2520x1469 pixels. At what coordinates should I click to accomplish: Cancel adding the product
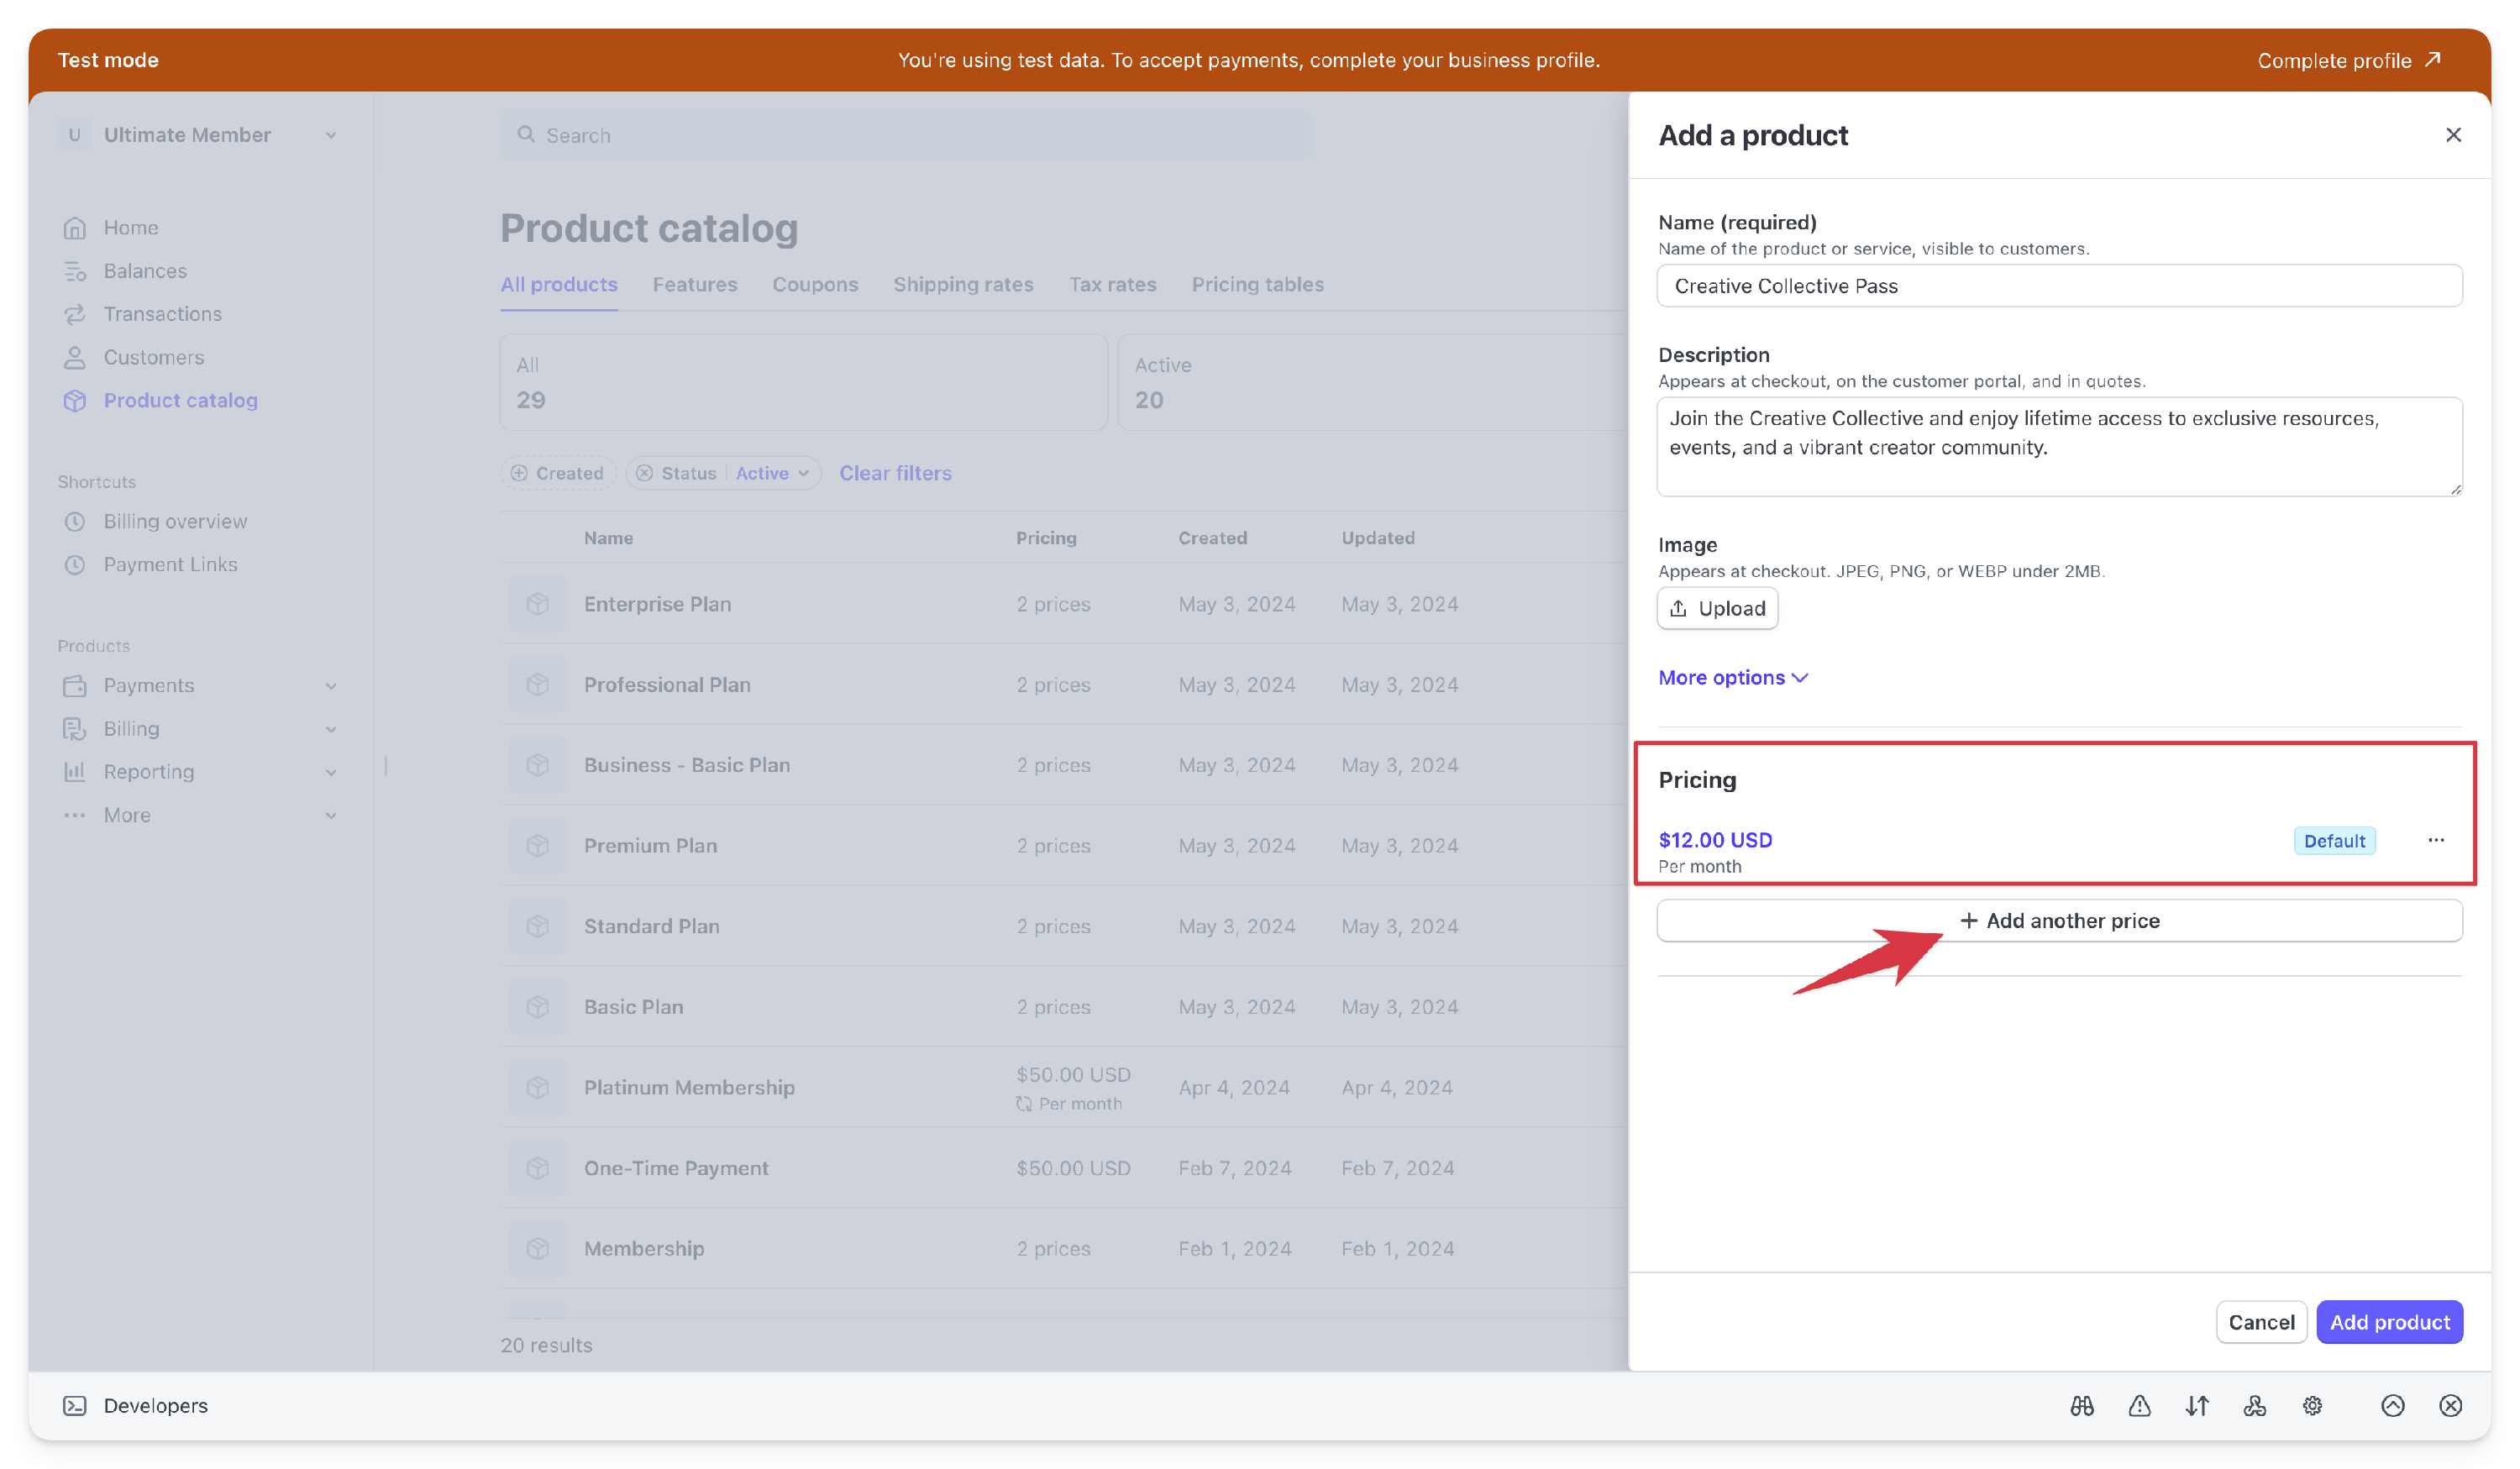coord(2261,1322)
